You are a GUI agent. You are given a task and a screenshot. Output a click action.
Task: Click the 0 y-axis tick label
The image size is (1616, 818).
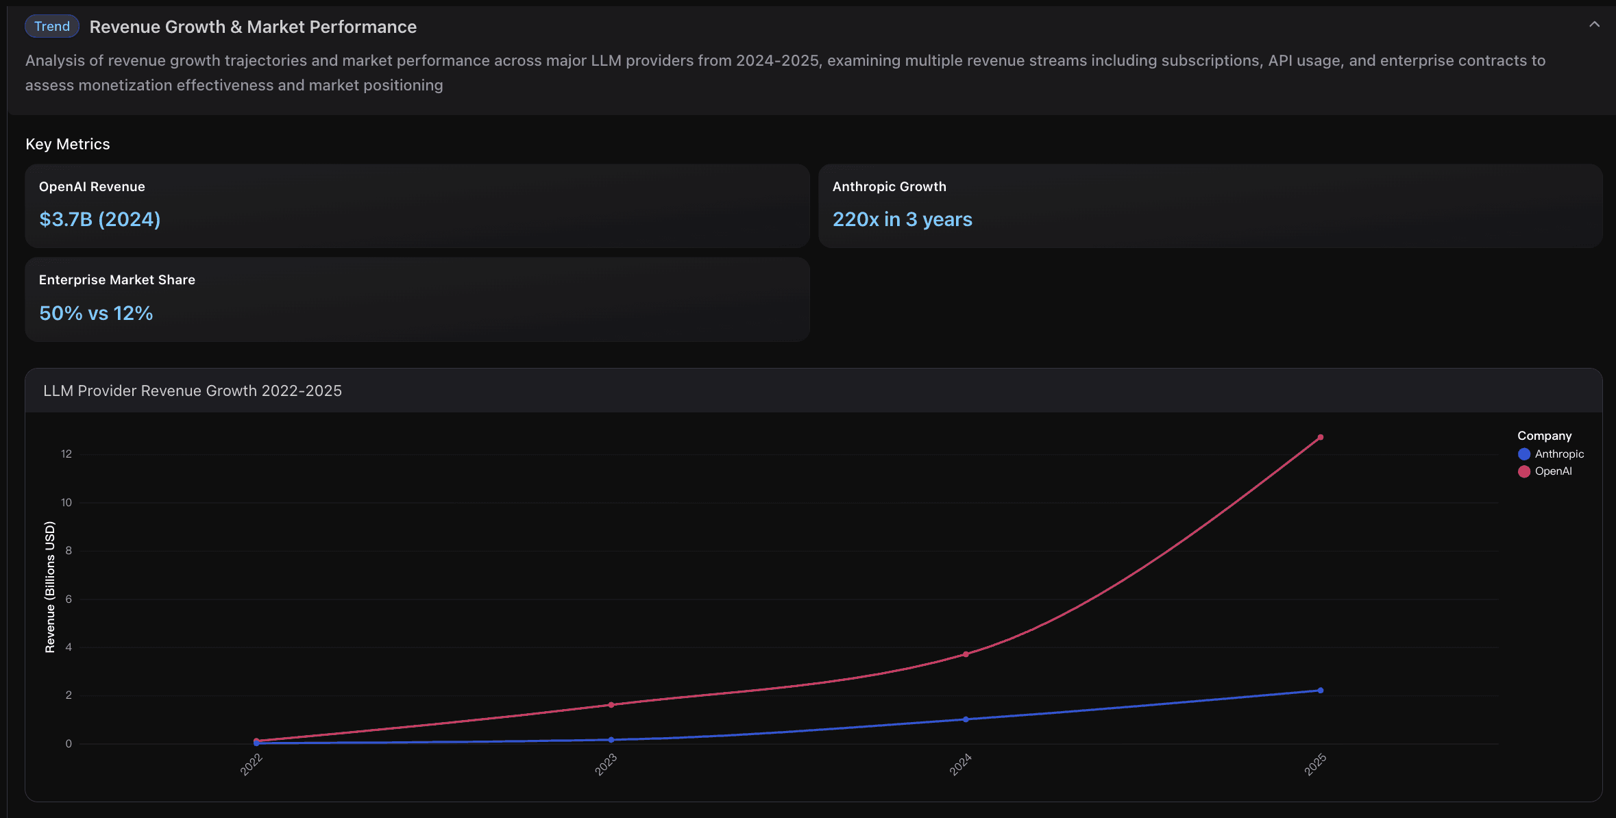coord(69,744)
